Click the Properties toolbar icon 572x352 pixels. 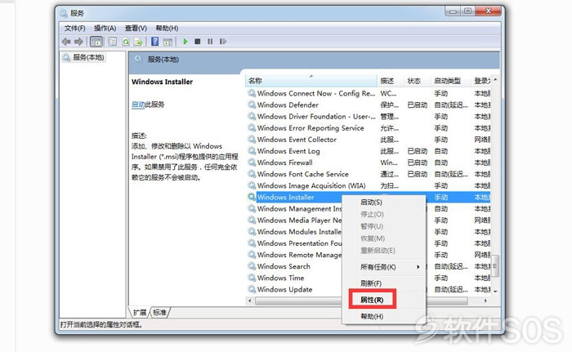pyautogui.click(x=113, y=42)
